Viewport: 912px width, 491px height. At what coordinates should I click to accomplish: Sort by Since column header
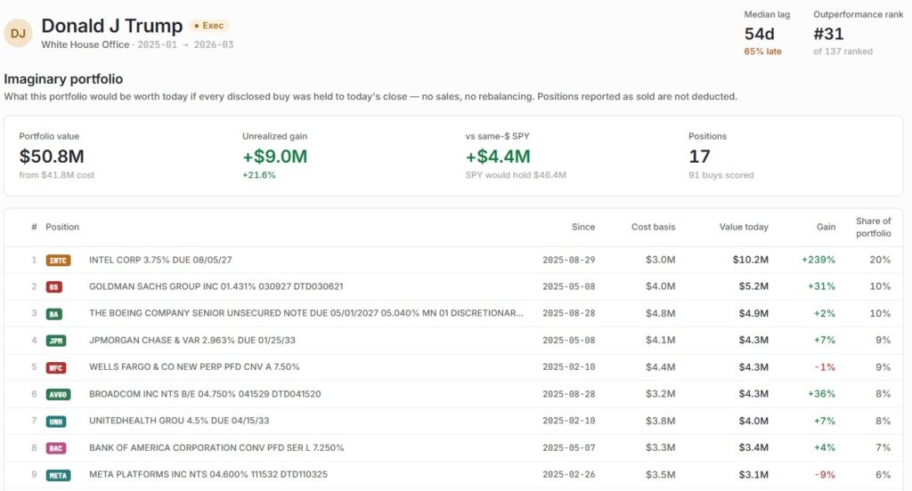point(582,227)
